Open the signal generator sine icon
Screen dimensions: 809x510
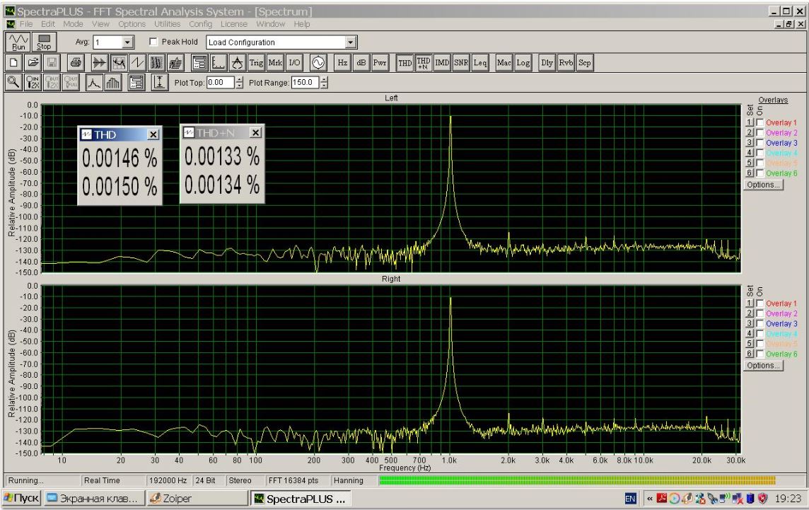(318, 63)
